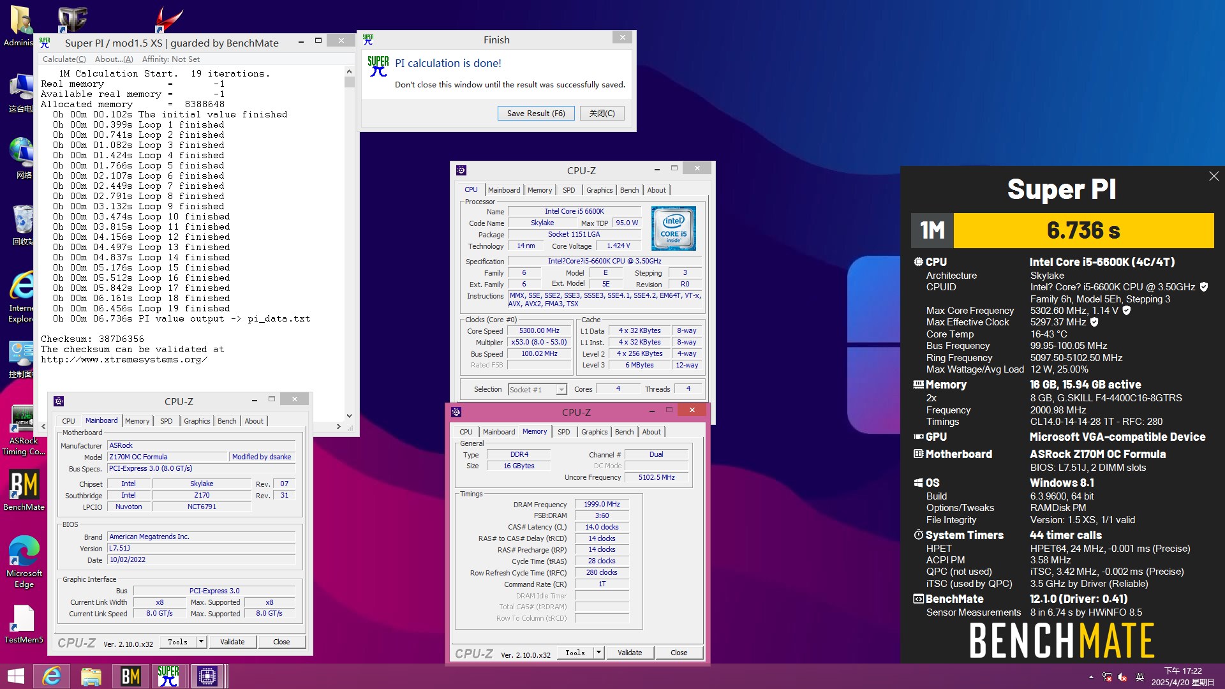Open Control Panel desktop icon
1225x689 pixels.
(x=20, y=359)
